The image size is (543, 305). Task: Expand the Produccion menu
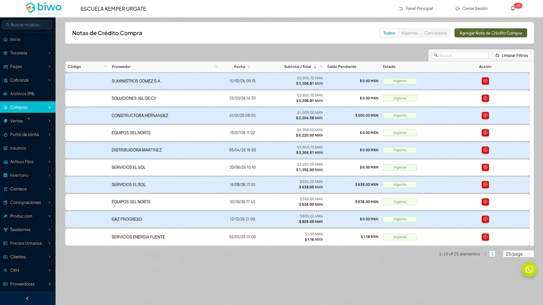tap(28, 216)
